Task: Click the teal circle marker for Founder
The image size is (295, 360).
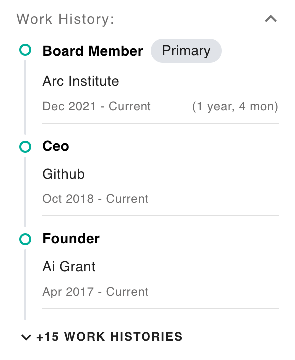Action: click(x=25, y=239)
